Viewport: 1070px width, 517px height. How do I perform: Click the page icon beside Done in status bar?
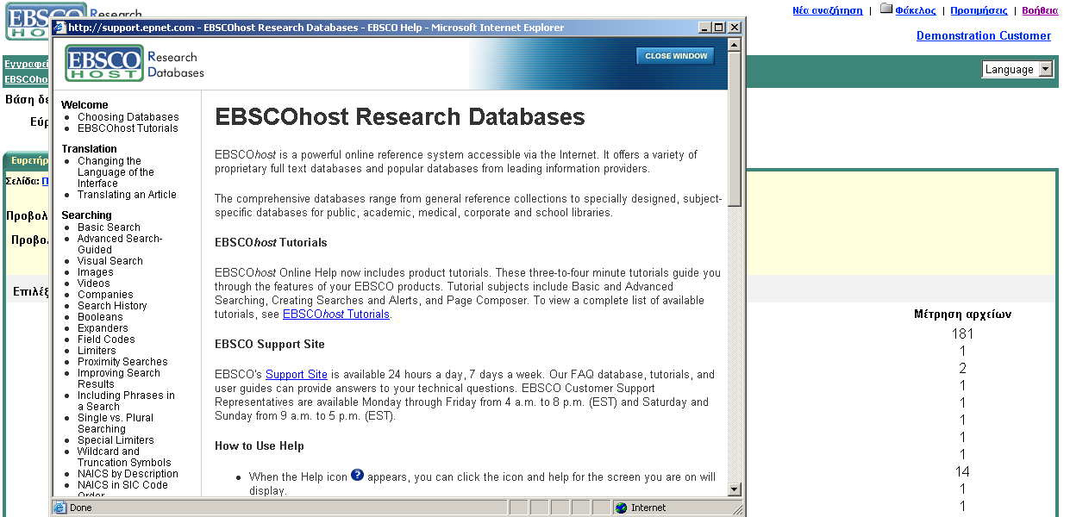(x=59, y=508)
